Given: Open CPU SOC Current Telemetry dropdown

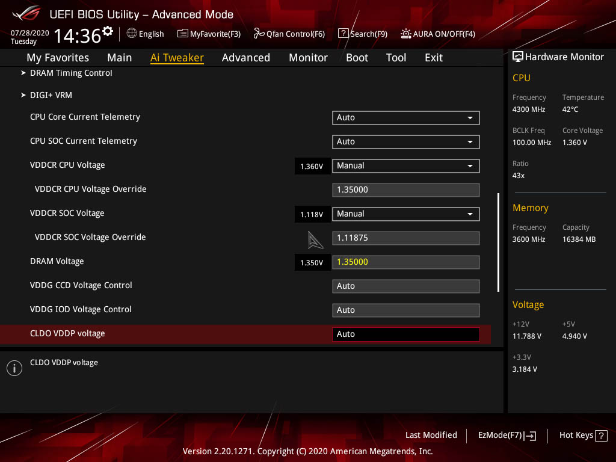Looking at the screenshot, I should point(406,142).
